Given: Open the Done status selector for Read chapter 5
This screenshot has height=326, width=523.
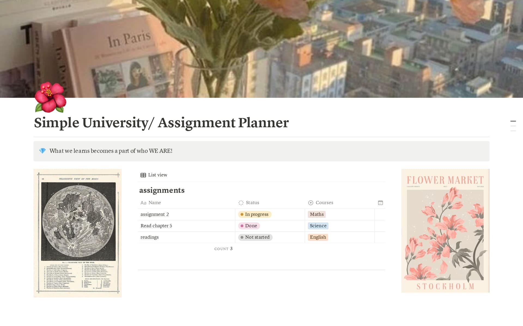Looking at the screenshot, I should (249, 226).
